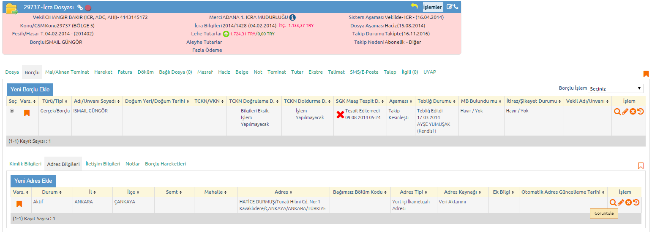This screenshot has height=232, width=652.
Task: Click green up arrow beside Lehe Tutarlar
Action: (x=226, y=34)
